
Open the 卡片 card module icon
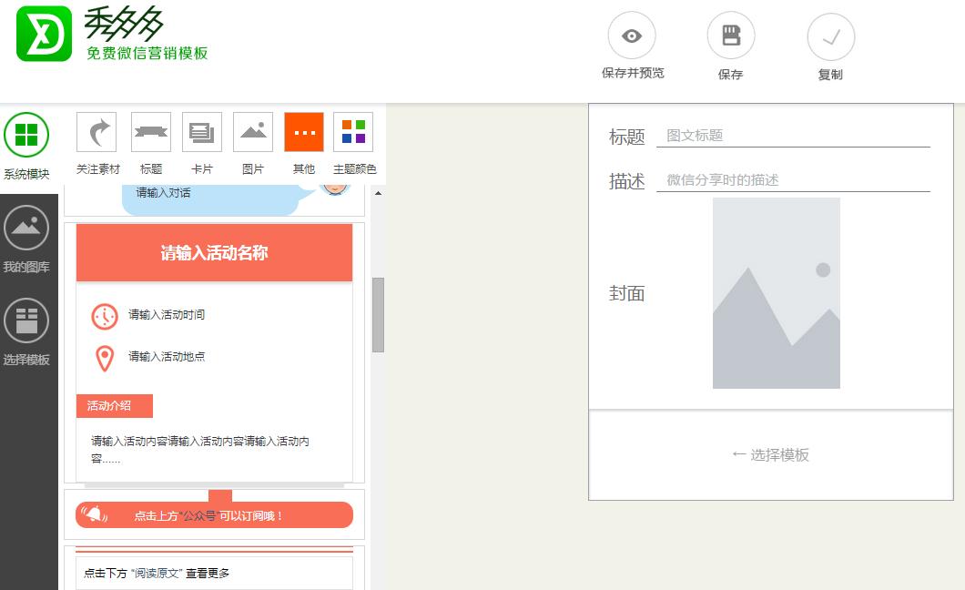click(201, 130)
